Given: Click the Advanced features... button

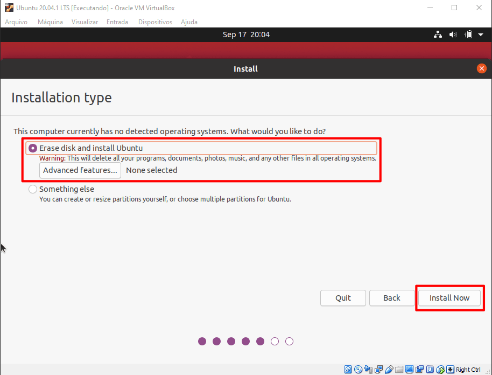Looking at the screenshot, I should pyautogui.click(x=80, y=170).
